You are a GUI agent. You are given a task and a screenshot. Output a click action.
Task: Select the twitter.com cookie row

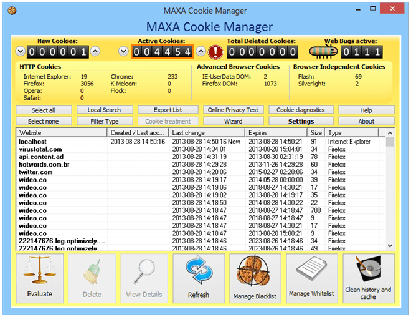(x=201, y=172)
